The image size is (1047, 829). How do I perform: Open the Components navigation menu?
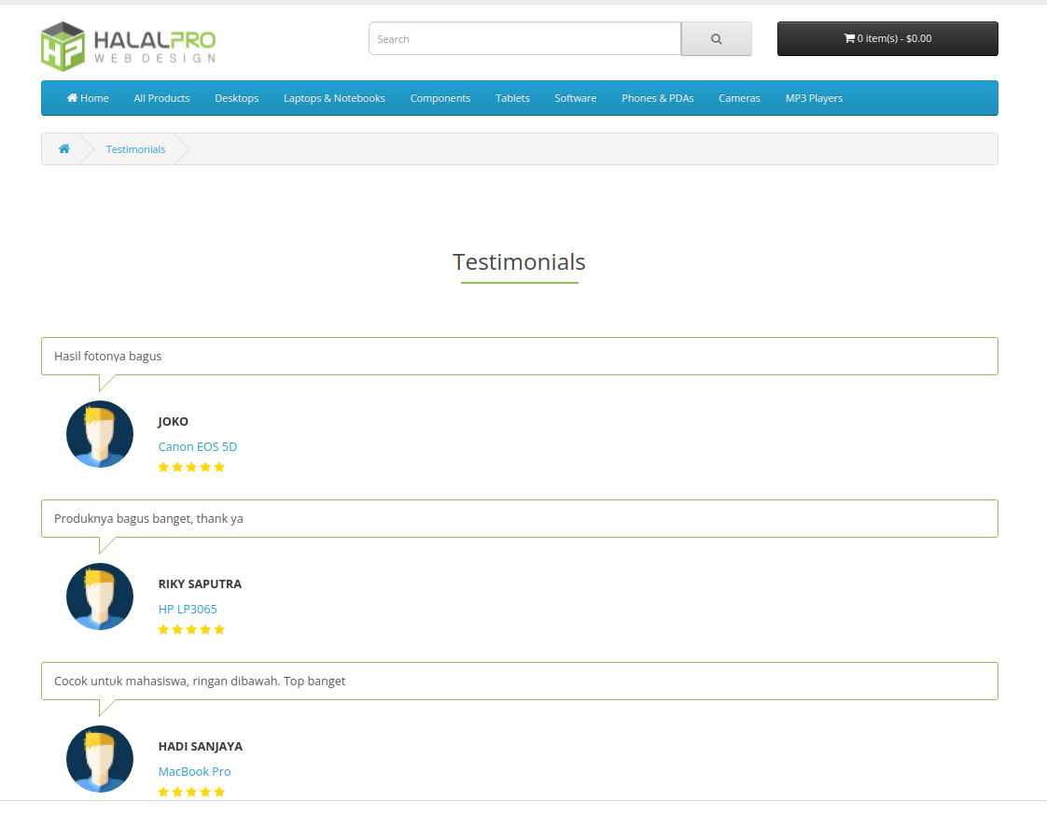pyautogui.click(x=440, y=98)
